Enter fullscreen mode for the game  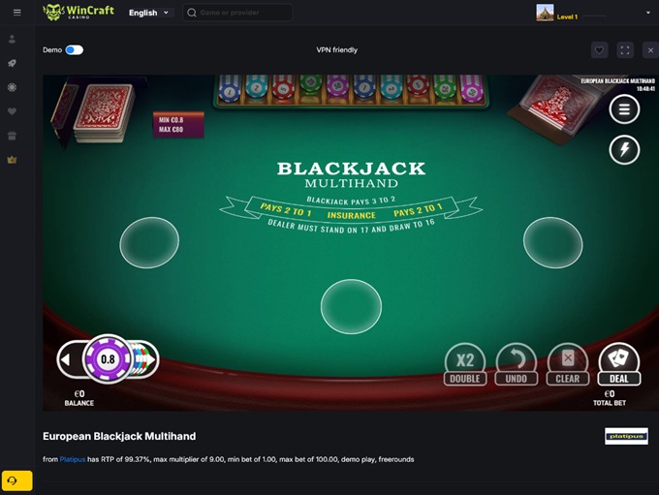coord(625,50)
